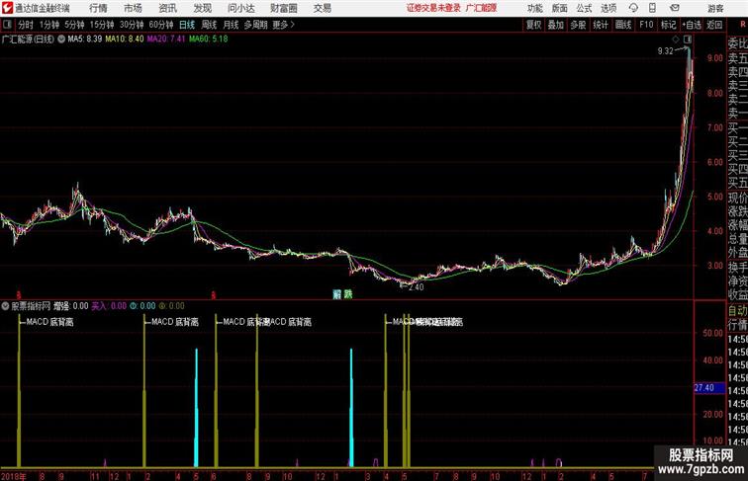The image size is (748, 481).
Task: Click the 复权 toolbar button
Action: tap(533, 25)
